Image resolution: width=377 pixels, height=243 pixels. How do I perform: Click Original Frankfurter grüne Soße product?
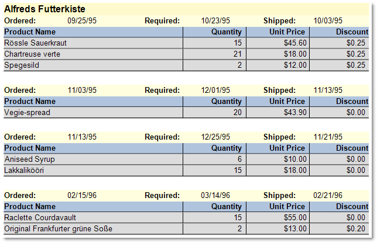click(x=58, y=228)
